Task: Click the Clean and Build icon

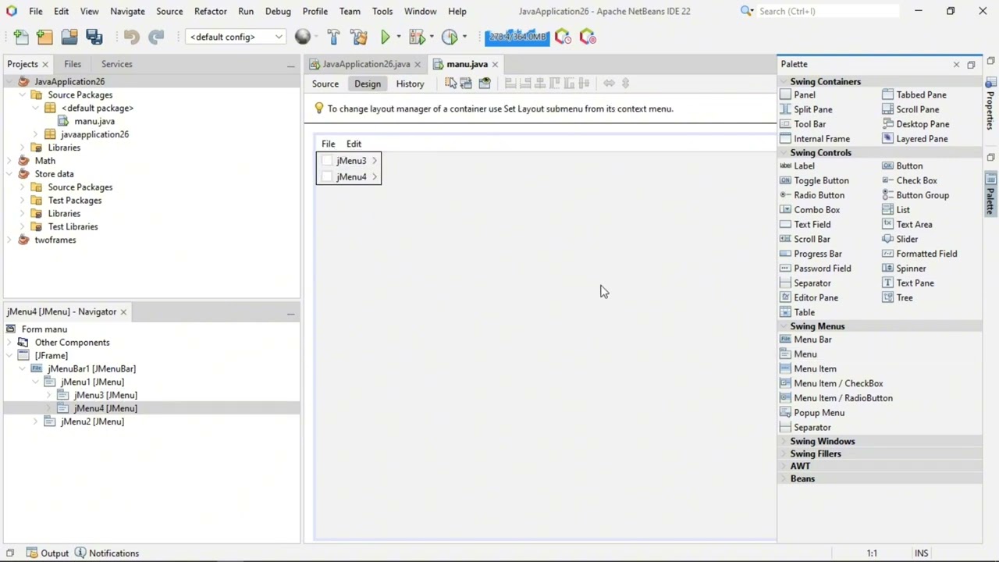Action: click(359, 37)
